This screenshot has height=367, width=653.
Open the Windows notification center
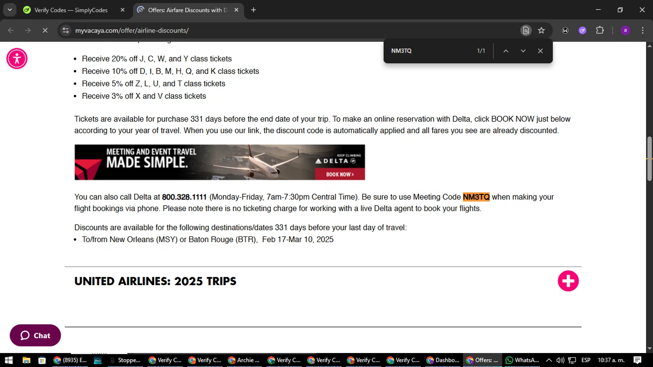pos(637,360)
